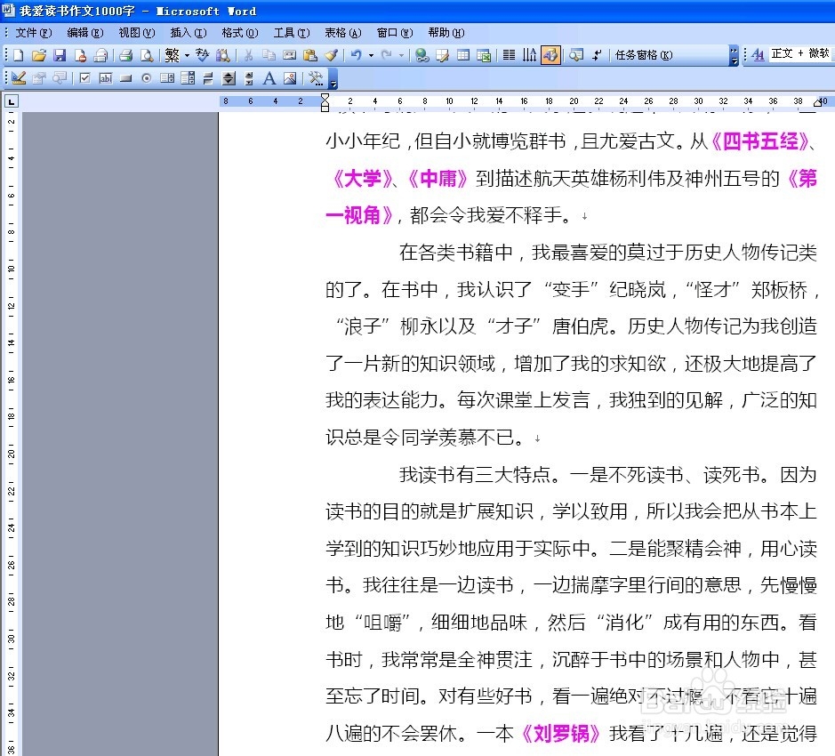Open the 窗口(W) menu
Screen dimensions: 835x756
point(395,33)
